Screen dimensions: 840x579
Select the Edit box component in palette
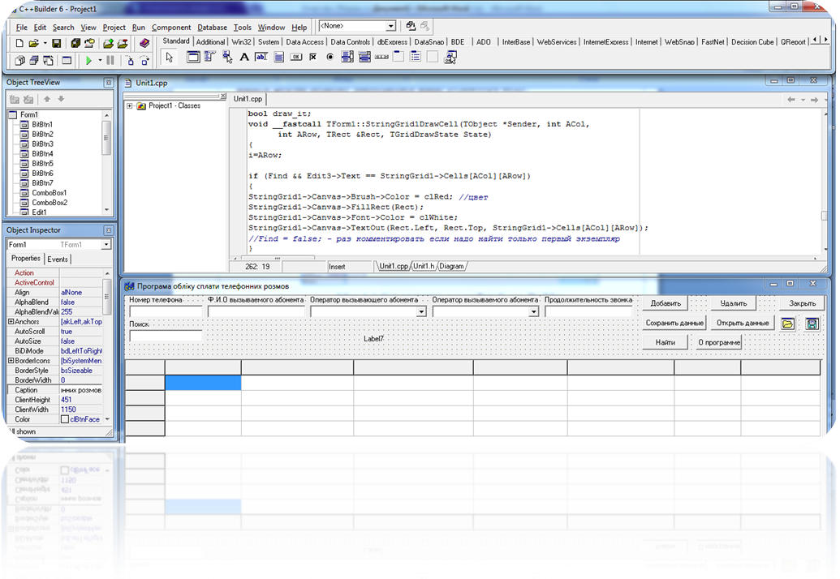coord(261,58)
